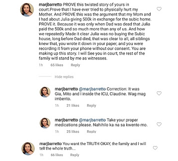This screenshot has height=161, width=178.
Task: Open @marjbarretto mention in Correction reply
Action: (92, 89)
